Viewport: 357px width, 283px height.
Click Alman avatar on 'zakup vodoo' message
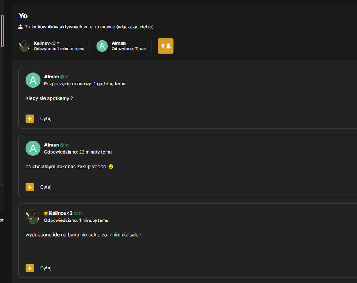coord(33,148)
